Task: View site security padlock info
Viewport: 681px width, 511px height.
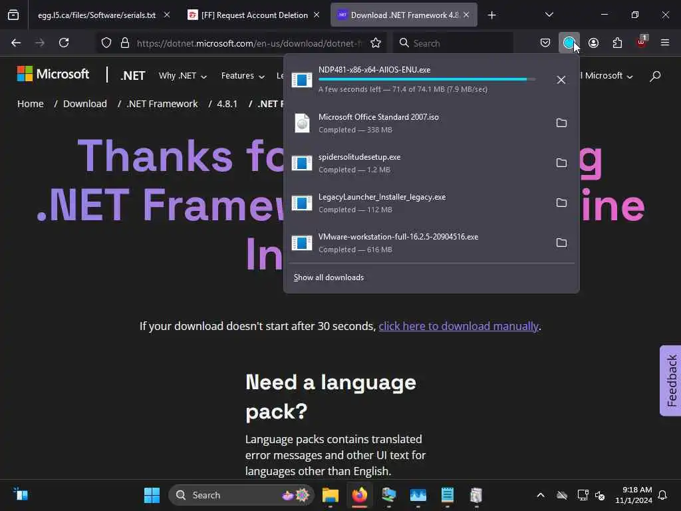Action: [x=125, y=43]
